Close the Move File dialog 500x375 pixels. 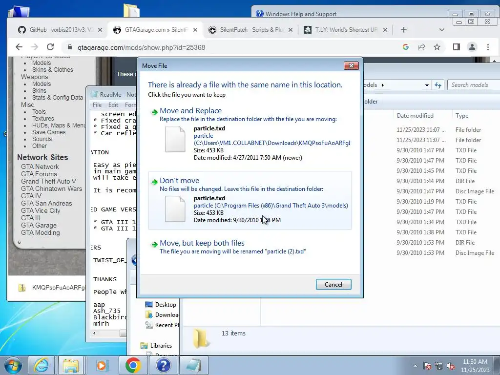point(351,66)
